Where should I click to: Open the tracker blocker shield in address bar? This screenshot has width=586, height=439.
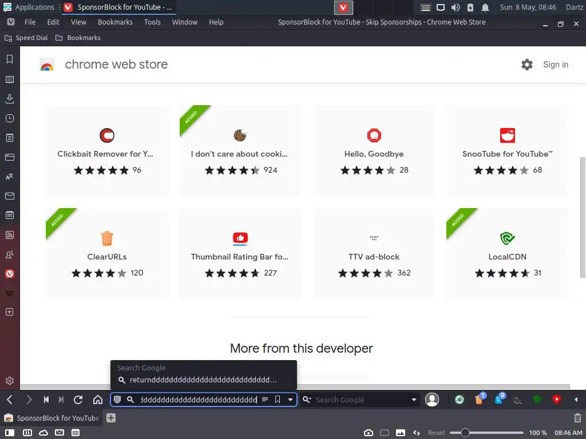click(117, 400)
